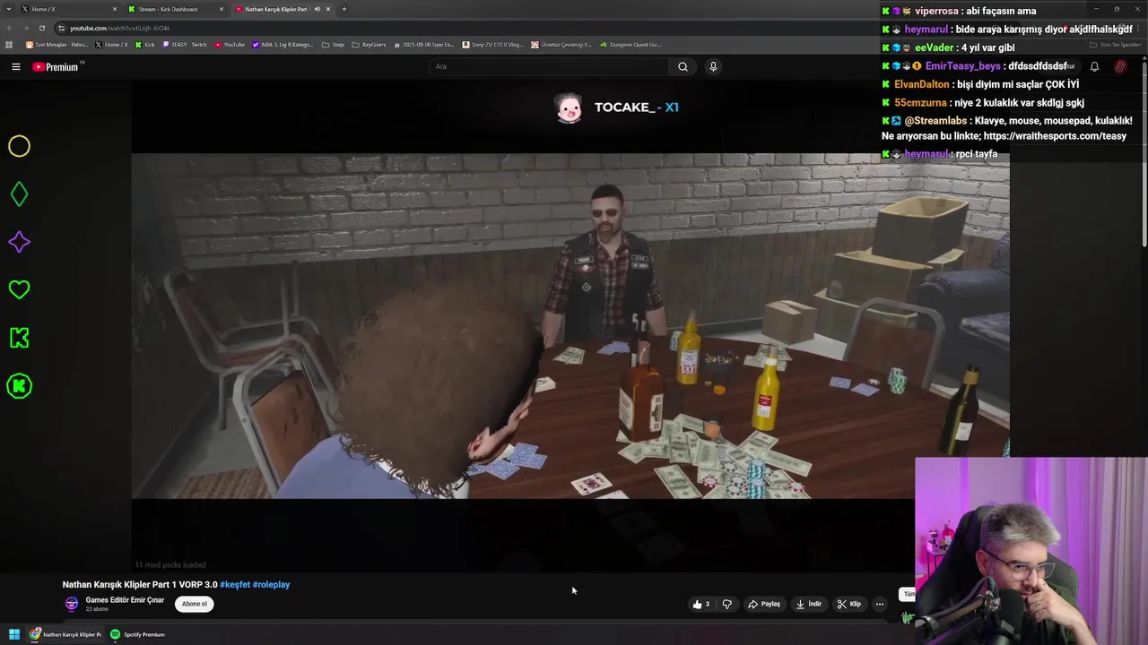Go to YouTube Premium home logo
This screenshot has height=645, width=1148.
(57, 66)
